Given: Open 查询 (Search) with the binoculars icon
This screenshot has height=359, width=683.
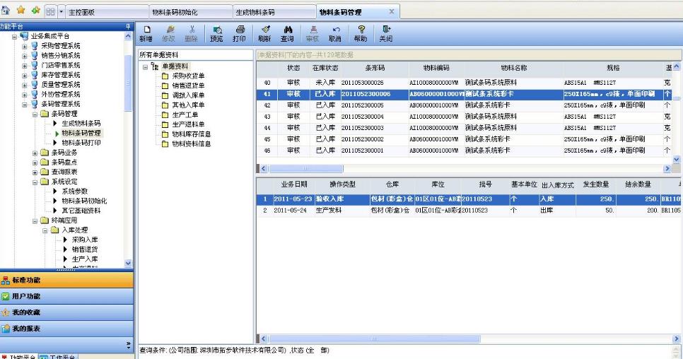Looking at the screenshot, I should point(287,33).
